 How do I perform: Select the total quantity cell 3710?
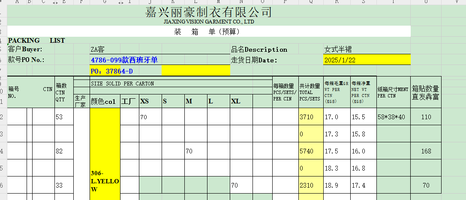pyautogui.click(x=311, y=117)
